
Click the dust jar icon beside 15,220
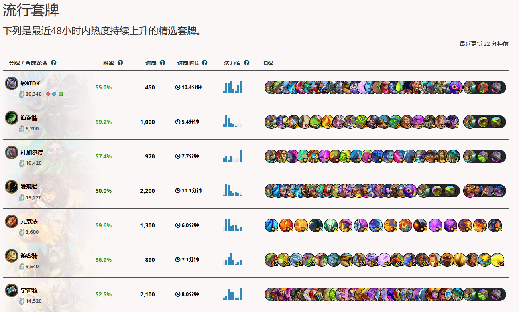(x=22, y=197)
